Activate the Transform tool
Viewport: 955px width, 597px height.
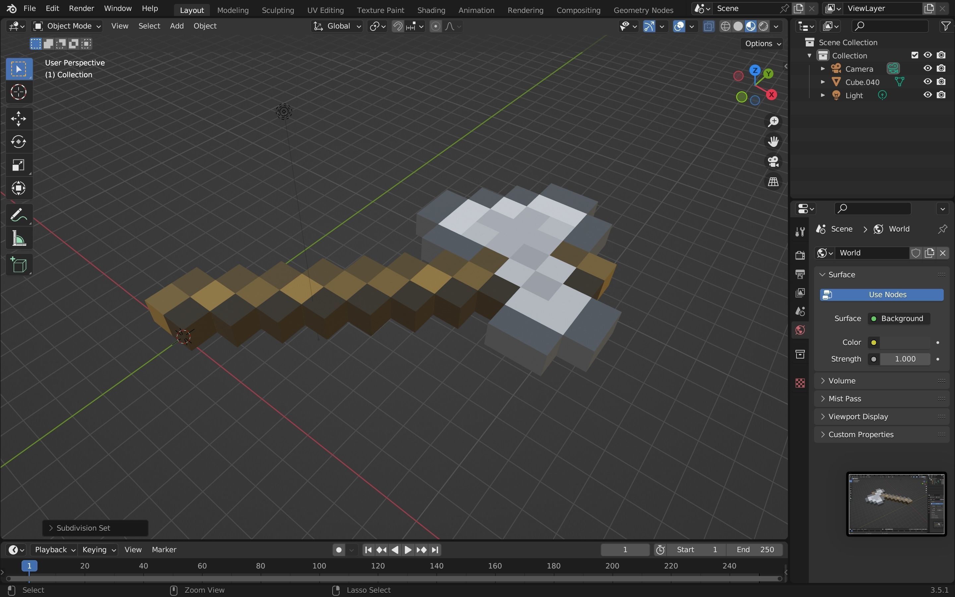click(19, 188)
